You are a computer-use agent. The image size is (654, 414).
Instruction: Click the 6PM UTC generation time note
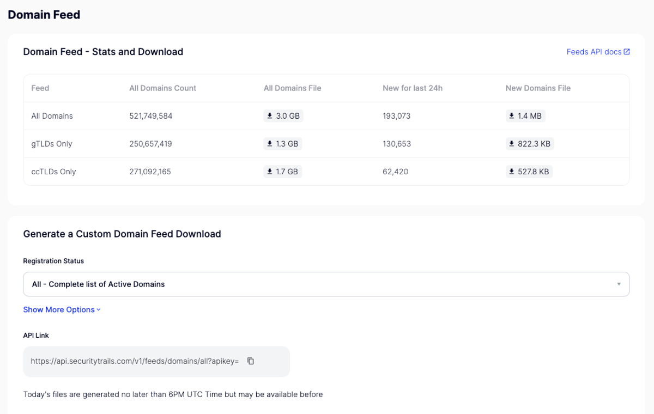click(173, 394)
